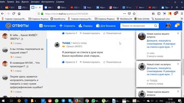Go back with the browser back arrow
This screenshot has width=184, height=103.
click(3, 14)
